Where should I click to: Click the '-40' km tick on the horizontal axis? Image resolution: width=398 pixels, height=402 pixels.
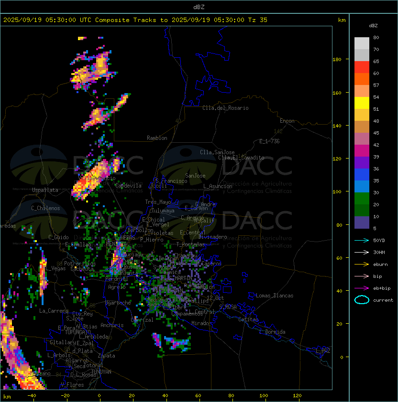(x=32, y=396)
